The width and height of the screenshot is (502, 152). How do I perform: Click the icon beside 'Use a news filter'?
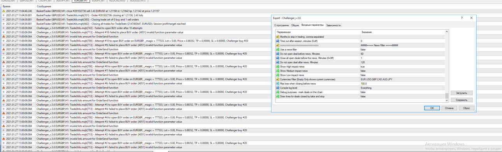(277, 50)
